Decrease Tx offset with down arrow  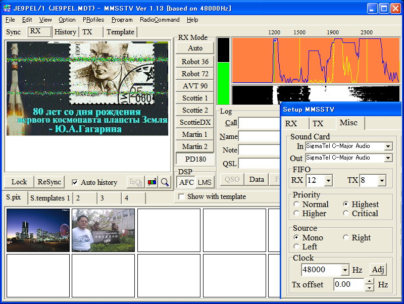[370, 287]
